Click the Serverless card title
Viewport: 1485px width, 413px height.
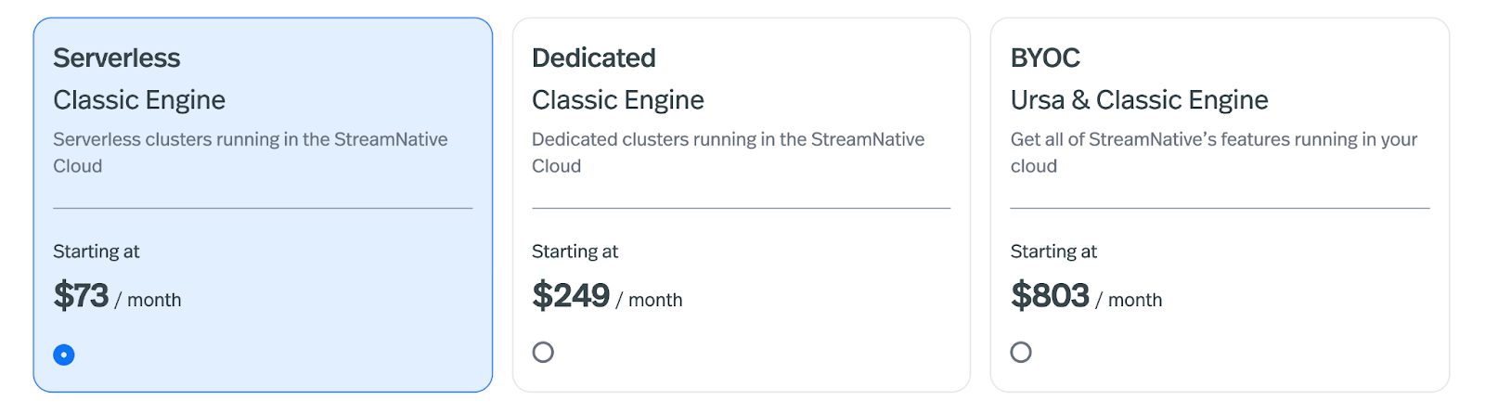coord(117,58)
